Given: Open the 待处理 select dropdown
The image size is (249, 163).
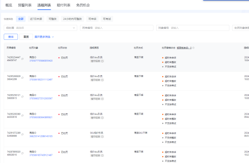Looking at the screenshot, I should (x=40, y=28).
